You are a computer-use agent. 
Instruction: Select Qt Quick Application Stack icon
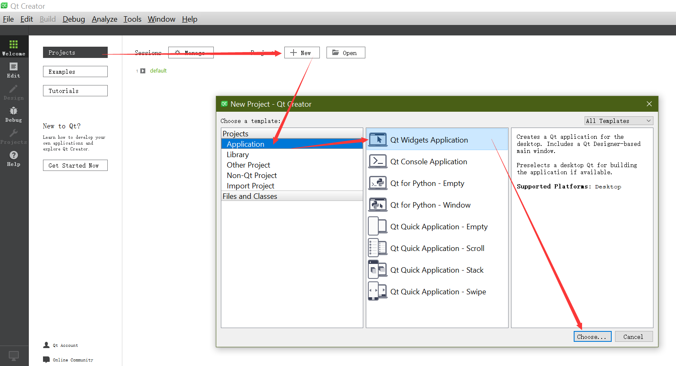coord(378,270)
